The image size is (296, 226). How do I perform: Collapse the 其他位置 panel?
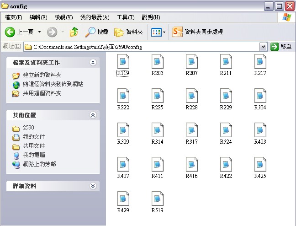[93, 115]
